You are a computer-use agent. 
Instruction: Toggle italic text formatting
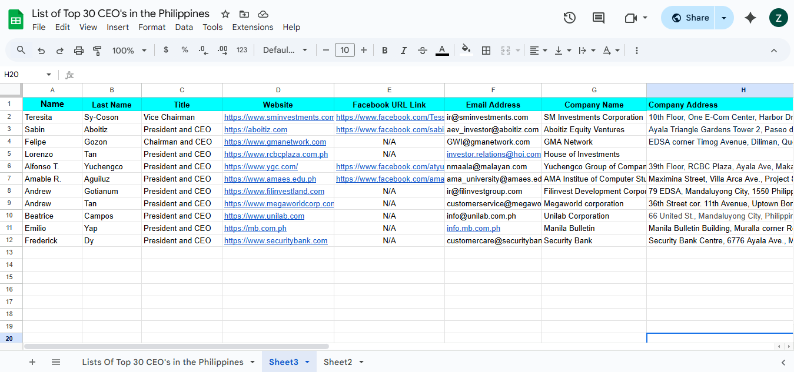click(x=404, y=51)
